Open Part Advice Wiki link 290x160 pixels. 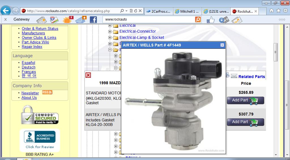[x=35, y=42]
